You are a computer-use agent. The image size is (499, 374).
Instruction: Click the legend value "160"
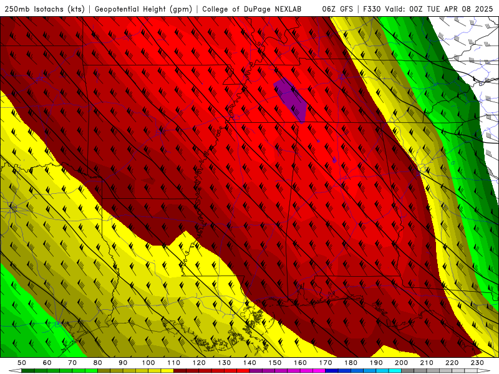(300, 363)
